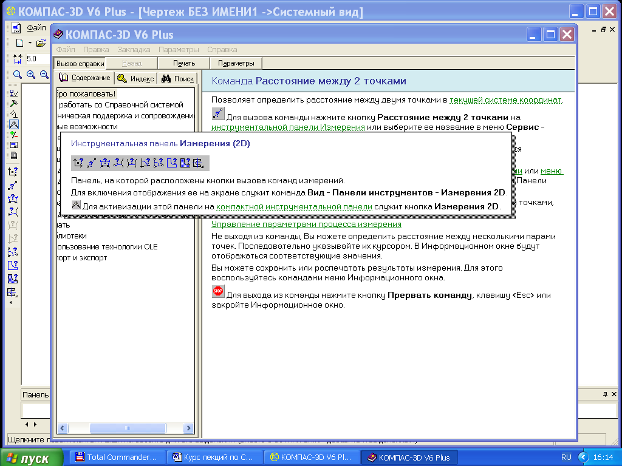The height and width of the screenshot is (466, 622).
Task: Click the Печать button
Action: (x=184, y=63)
